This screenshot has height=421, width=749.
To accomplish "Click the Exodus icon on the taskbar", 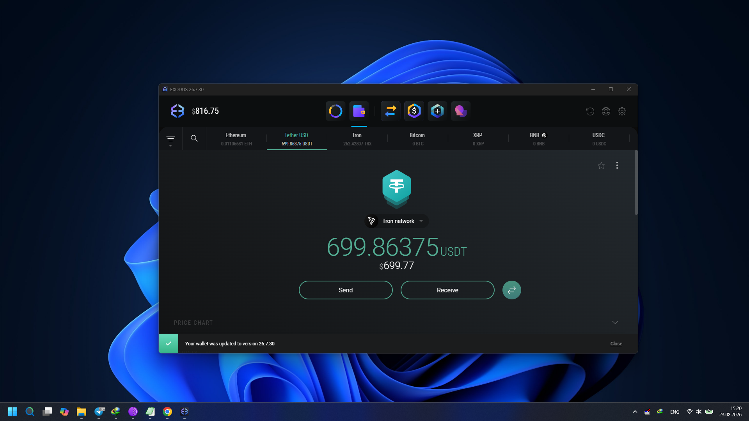I will 185,412.
